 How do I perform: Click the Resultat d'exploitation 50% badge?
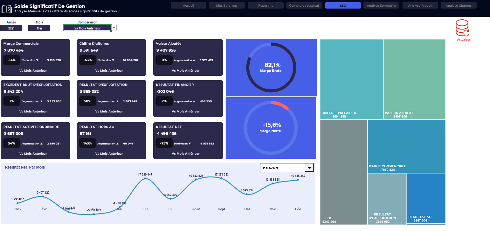pos(88,101)
